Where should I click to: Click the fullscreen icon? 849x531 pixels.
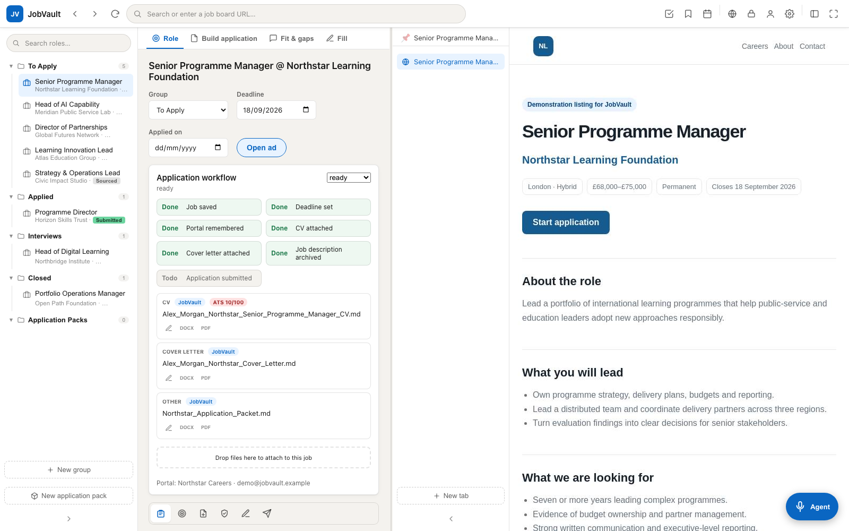(x=834, y=14)
